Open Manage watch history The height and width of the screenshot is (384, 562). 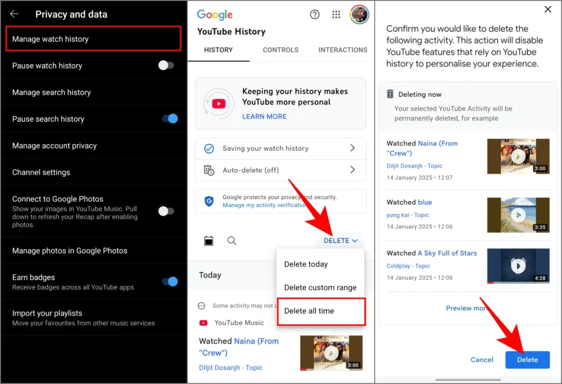pos(93,39)
